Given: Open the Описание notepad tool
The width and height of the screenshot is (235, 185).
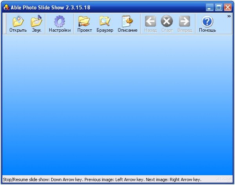Looking at the screenshot, I should pos(128,23).
